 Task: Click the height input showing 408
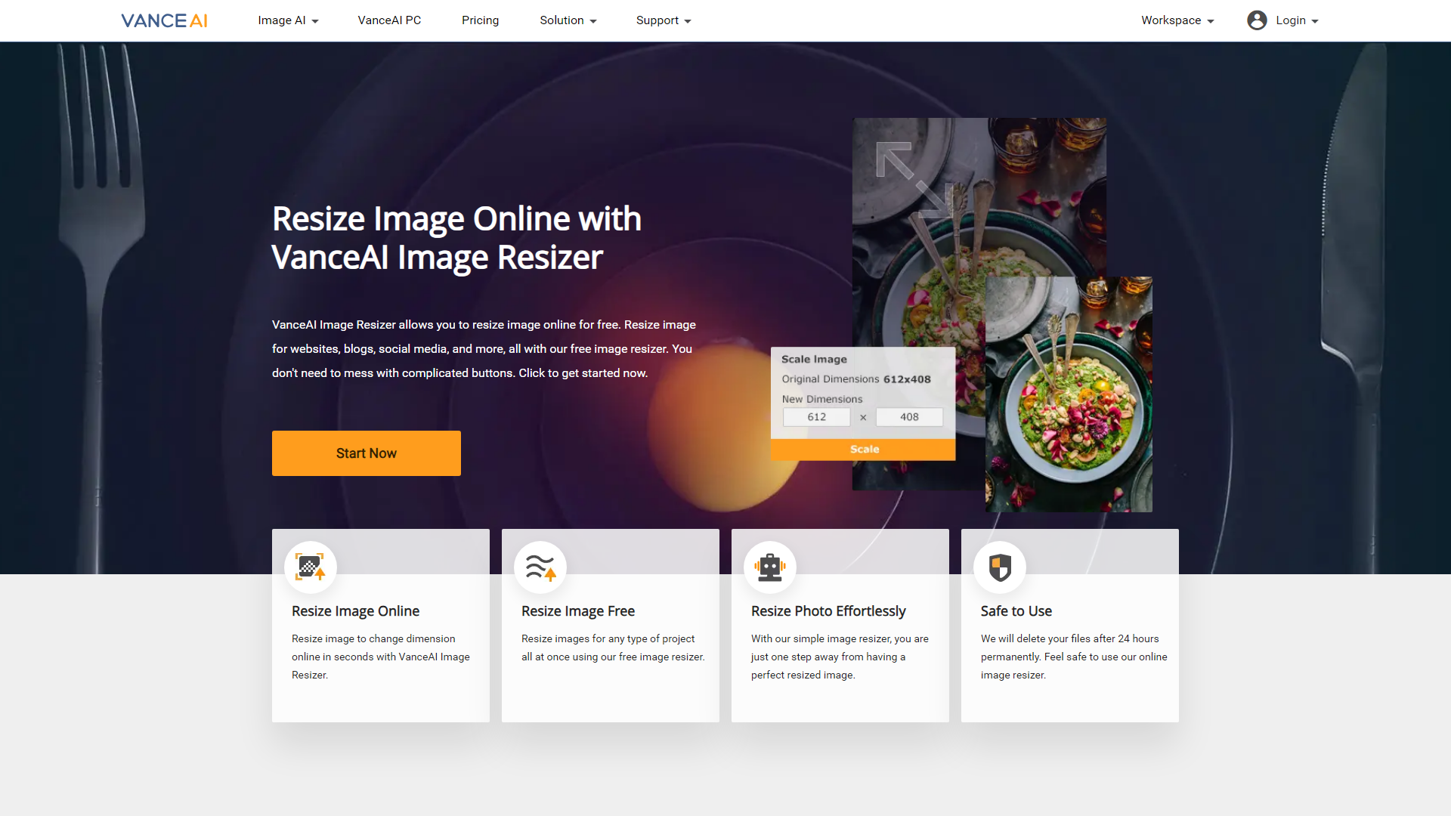909,416
